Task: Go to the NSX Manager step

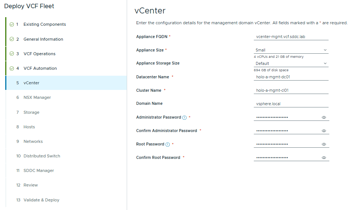Action: point(37,97)
